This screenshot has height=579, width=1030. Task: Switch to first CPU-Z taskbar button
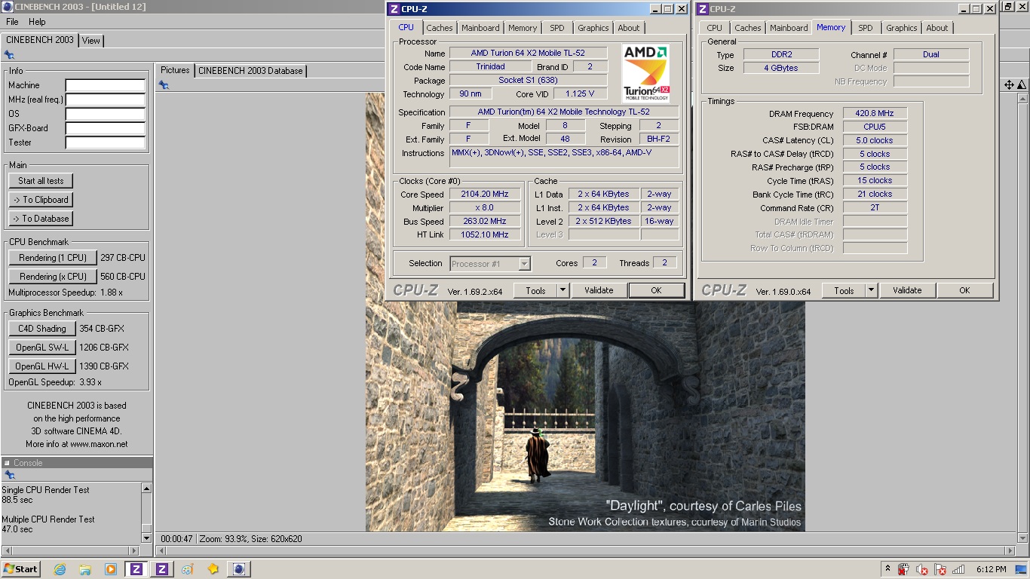click(x=136, y=569)
